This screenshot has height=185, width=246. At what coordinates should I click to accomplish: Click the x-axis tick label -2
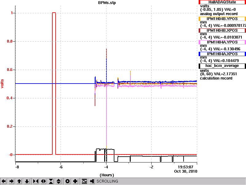[x=151, y=167]
